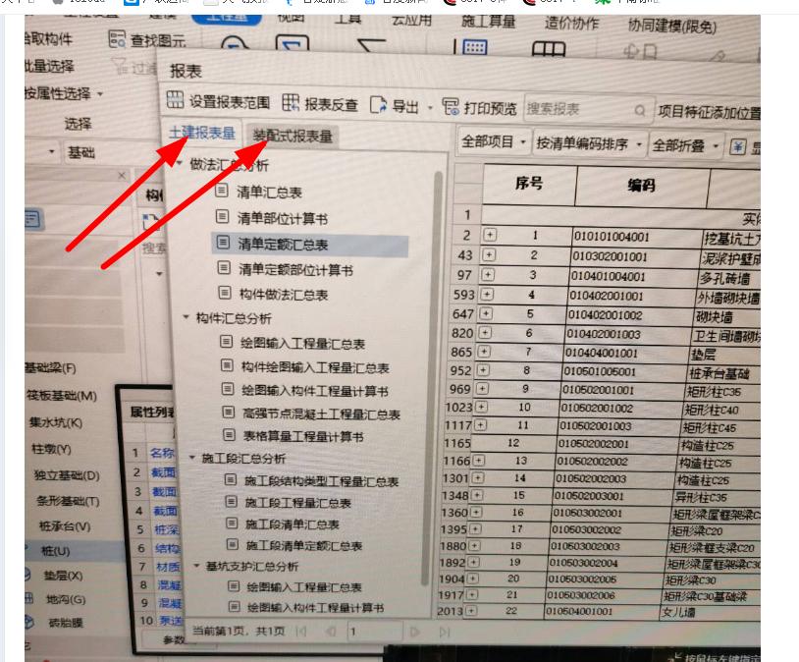Select 施工段清单汇总表 report
The width and height of the screenshot is (799, 662).
click(x=292, y=524)
